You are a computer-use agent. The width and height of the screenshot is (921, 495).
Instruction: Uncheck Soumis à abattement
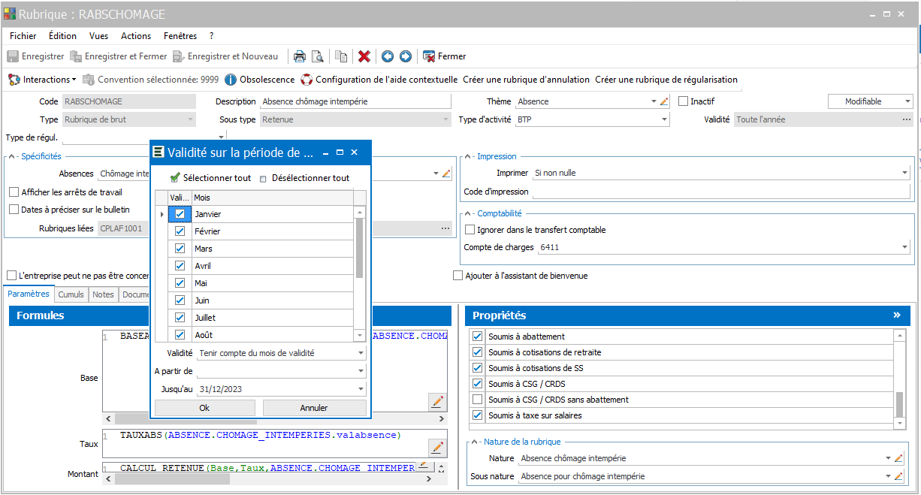[477, 337]
